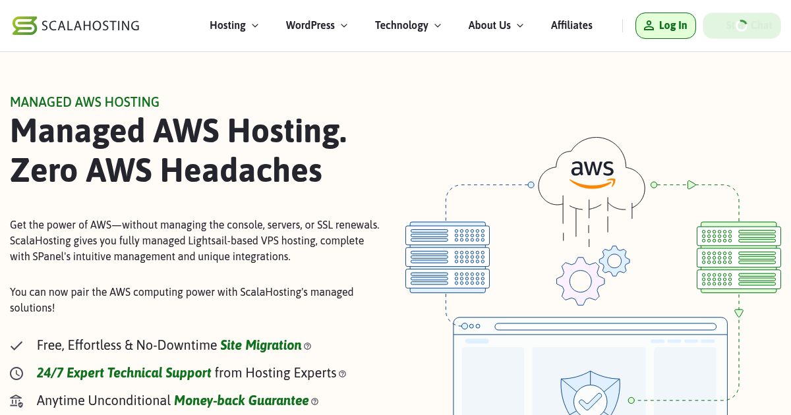This screenshot has height=415, width=791.
Task: Click the green server rack illustration
Action: [x=738, y=257]
